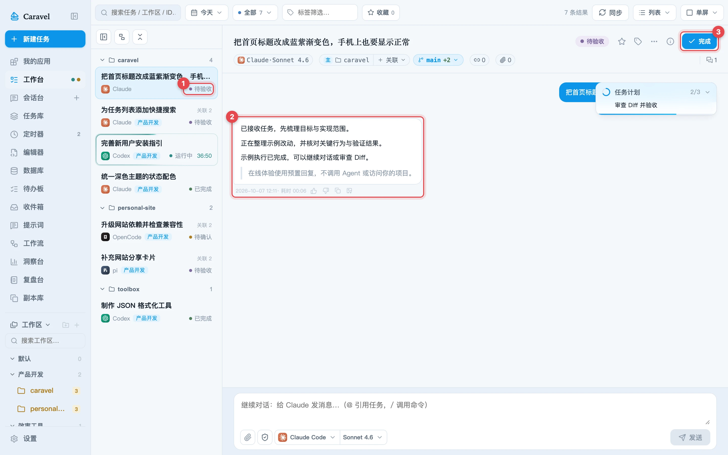Viewport: 728px width, 455px height.
Task: Click the attachments count 0 chip
Action: pos(505,60)
